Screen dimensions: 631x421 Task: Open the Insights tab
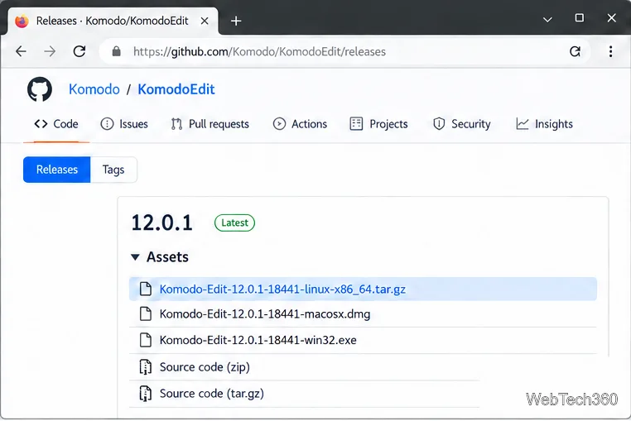point(544,124)
